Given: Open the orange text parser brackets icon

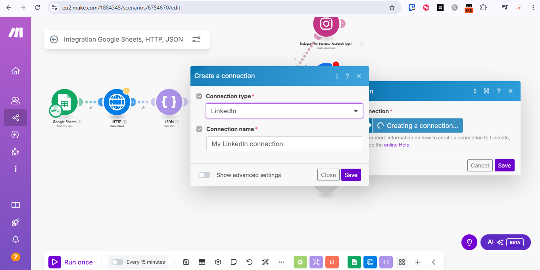Looking at the screenshot, I should pyautogui.click(x=332, y=262).
